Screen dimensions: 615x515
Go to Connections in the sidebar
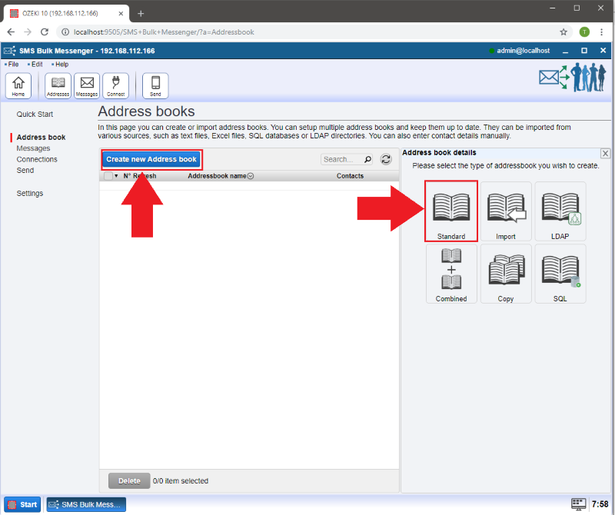coord(37,159)
